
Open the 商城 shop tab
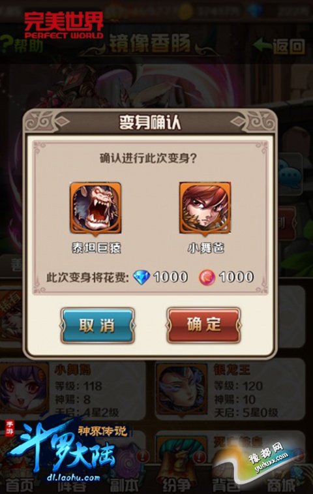point(281,485)
